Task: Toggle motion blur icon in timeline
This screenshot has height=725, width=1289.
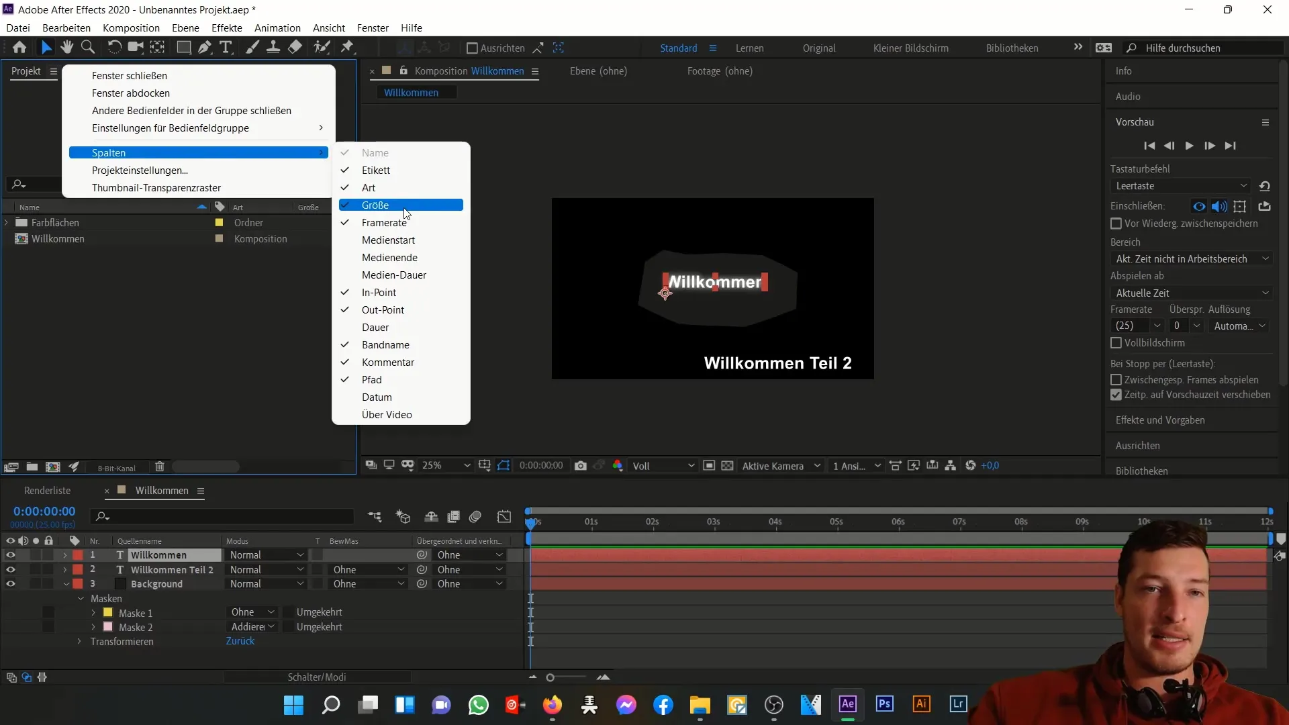Action: pos(475,517)
